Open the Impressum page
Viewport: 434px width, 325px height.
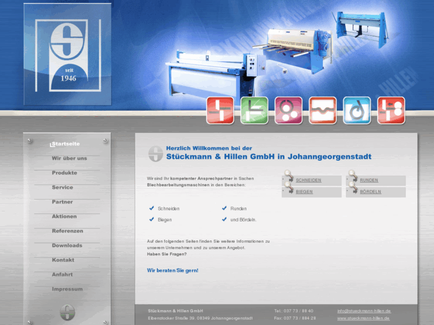pyautogui.click(x=67, y=289)
